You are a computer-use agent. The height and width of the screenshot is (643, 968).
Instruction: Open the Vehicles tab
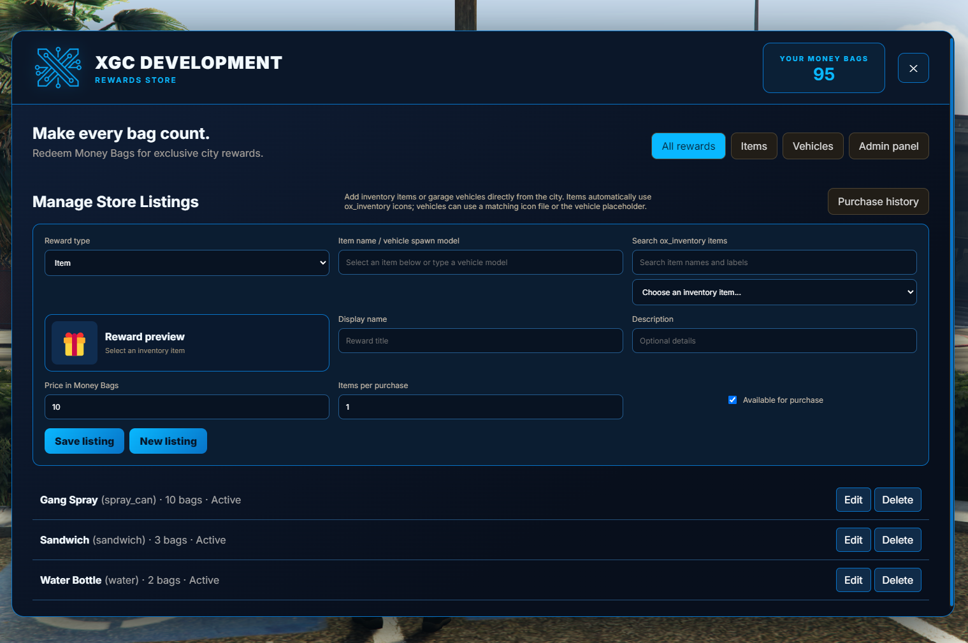(x=813, y=146)
